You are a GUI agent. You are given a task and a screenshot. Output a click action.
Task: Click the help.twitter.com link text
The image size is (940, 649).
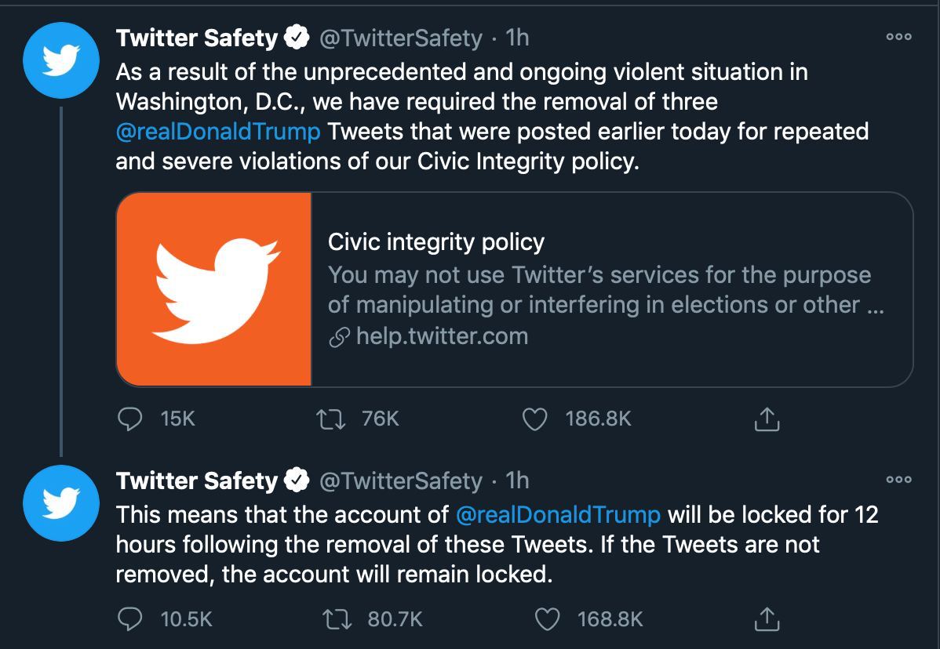[x=442, y=337]
